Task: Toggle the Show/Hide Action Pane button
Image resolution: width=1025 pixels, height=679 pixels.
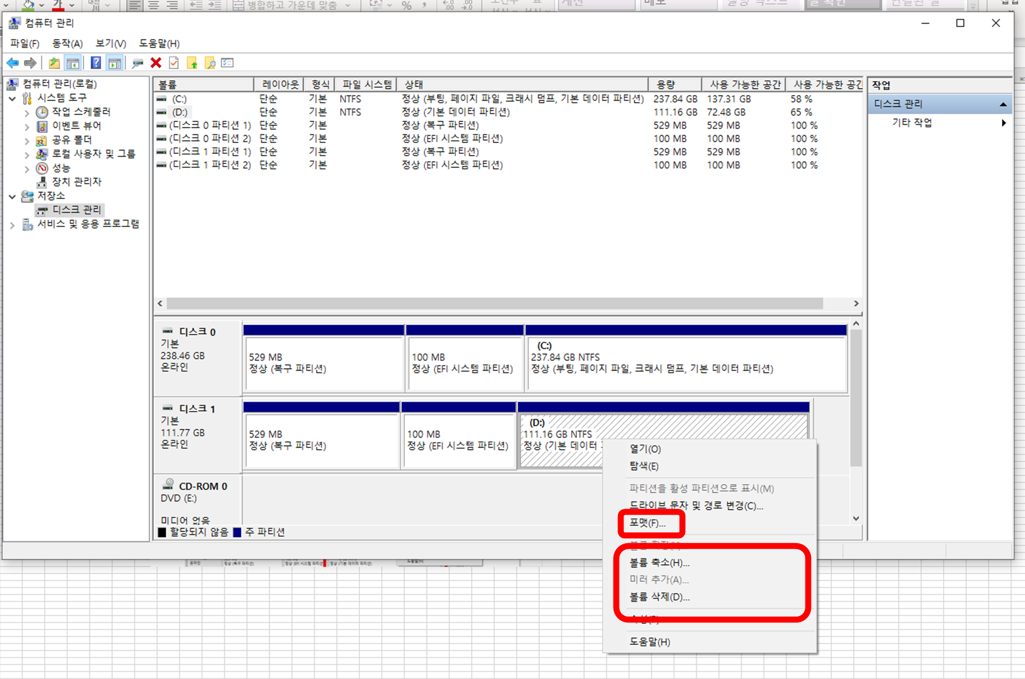Action: point(115,63)
